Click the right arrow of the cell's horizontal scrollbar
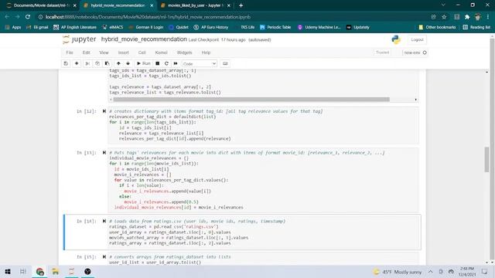The height and width of the screenshot is (278, 495). pos(416,100)
